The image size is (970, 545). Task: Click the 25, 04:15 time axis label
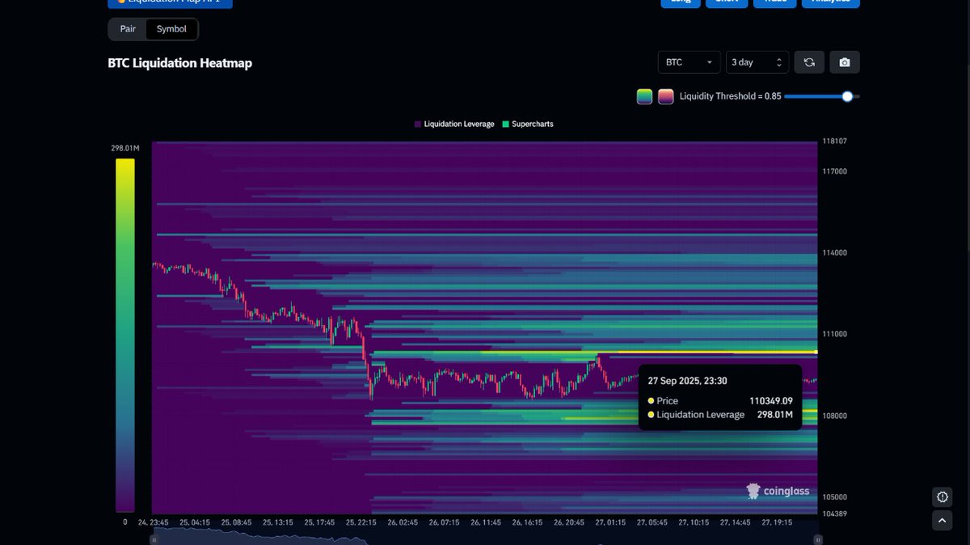[x=195, y=522]
